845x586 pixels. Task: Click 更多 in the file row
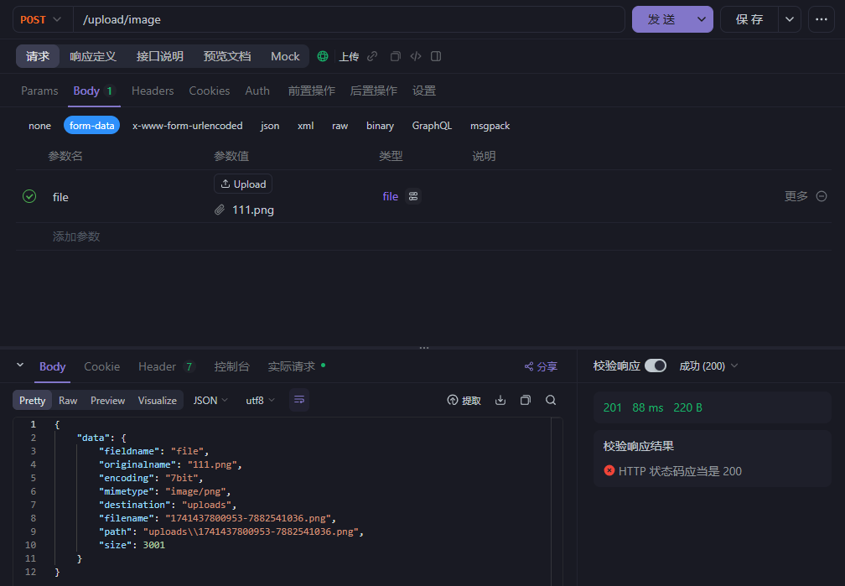pos(796,196)
